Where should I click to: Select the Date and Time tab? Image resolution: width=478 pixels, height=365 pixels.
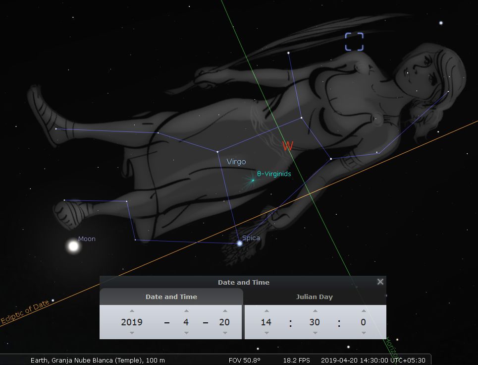click(171, 297)
